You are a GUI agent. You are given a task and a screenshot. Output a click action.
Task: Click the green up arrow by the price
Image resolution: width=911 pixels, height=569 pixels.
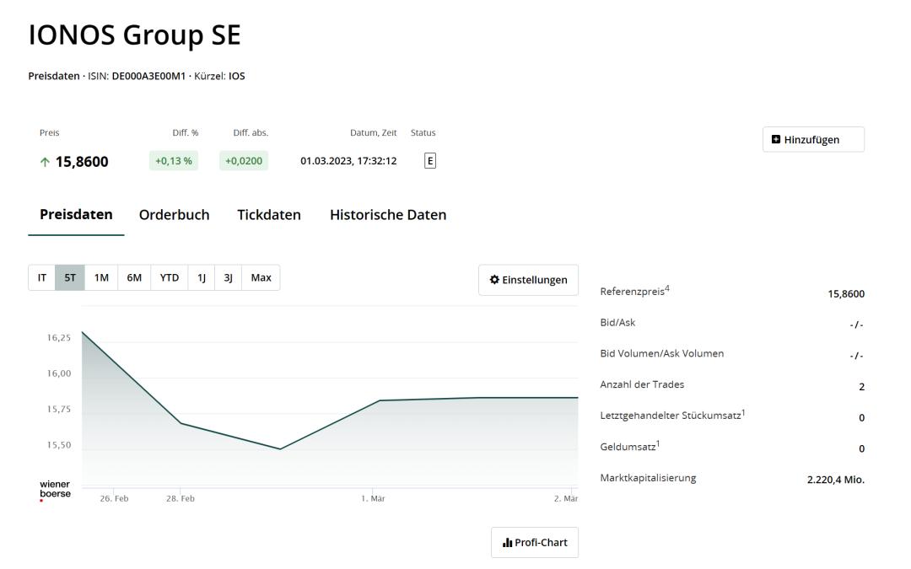click(x=44, y=162)
